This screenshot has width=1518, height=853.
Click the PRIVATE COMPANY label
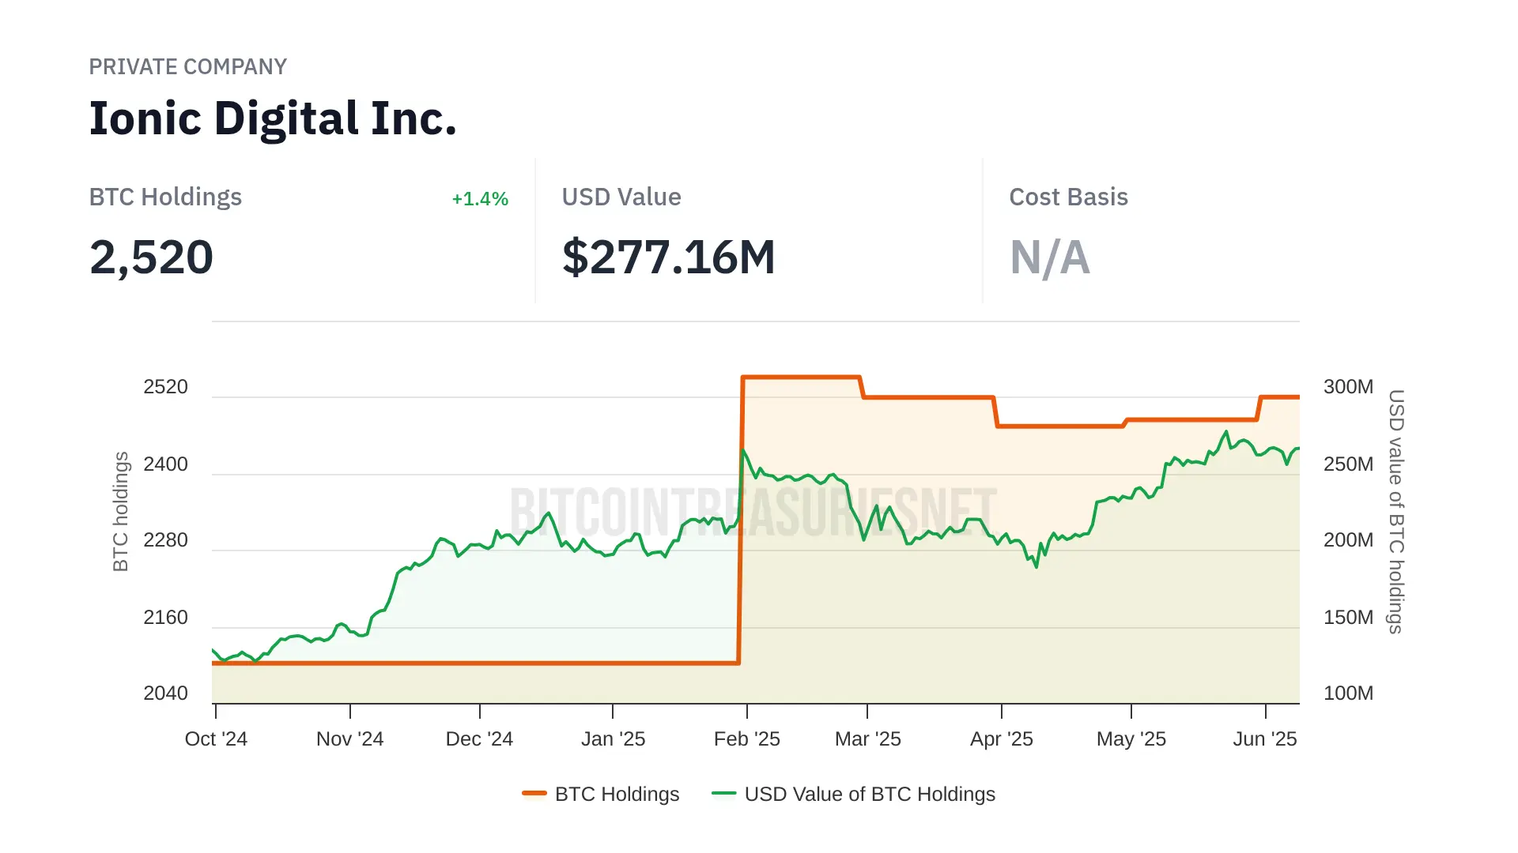(x=187, y=67)
